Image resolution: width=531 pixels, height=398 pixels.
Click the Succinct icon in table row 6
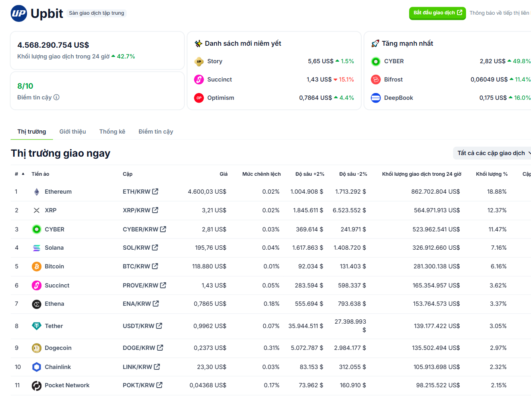pyautogui.click(x=37, y=285)
